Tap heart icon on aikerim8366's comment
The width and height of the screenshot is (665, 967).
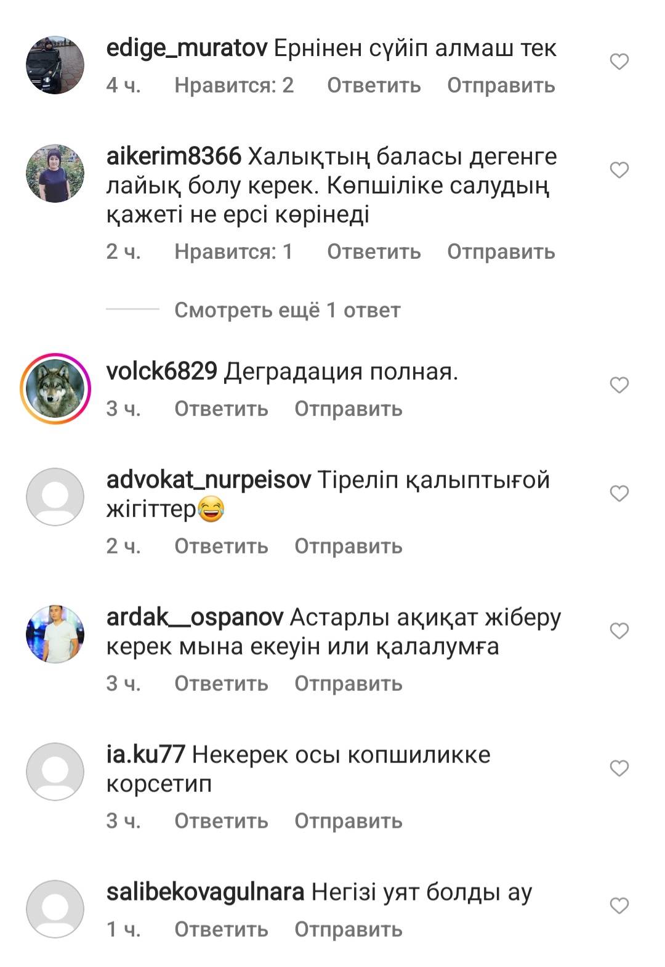pos(619,170)
